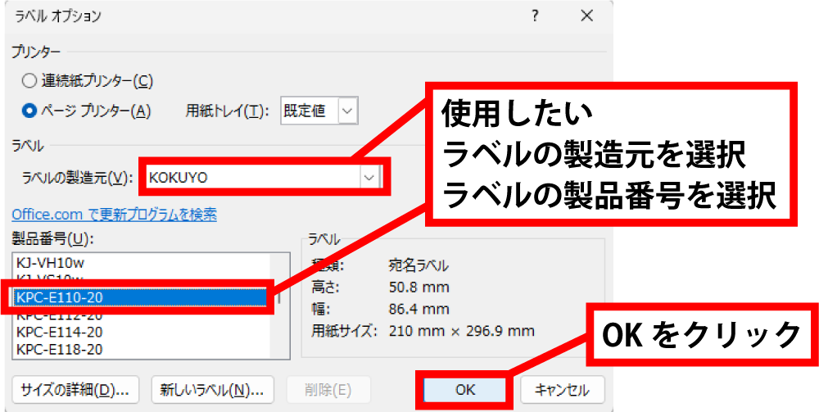Open the サイズの詳細 button
The height and width of the screenshot is (412, 819).
tap(76, 389)
